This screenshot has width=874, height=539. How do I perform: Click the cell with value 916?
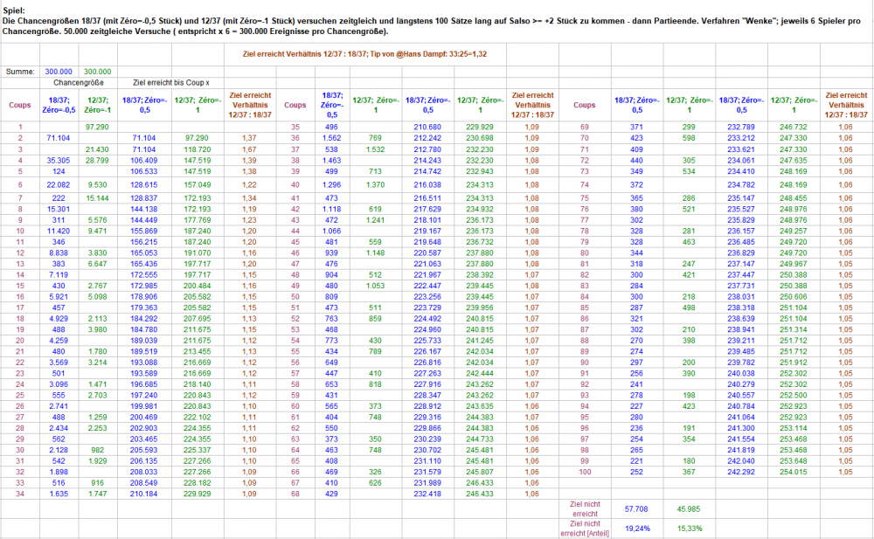[x=98, y=483]
